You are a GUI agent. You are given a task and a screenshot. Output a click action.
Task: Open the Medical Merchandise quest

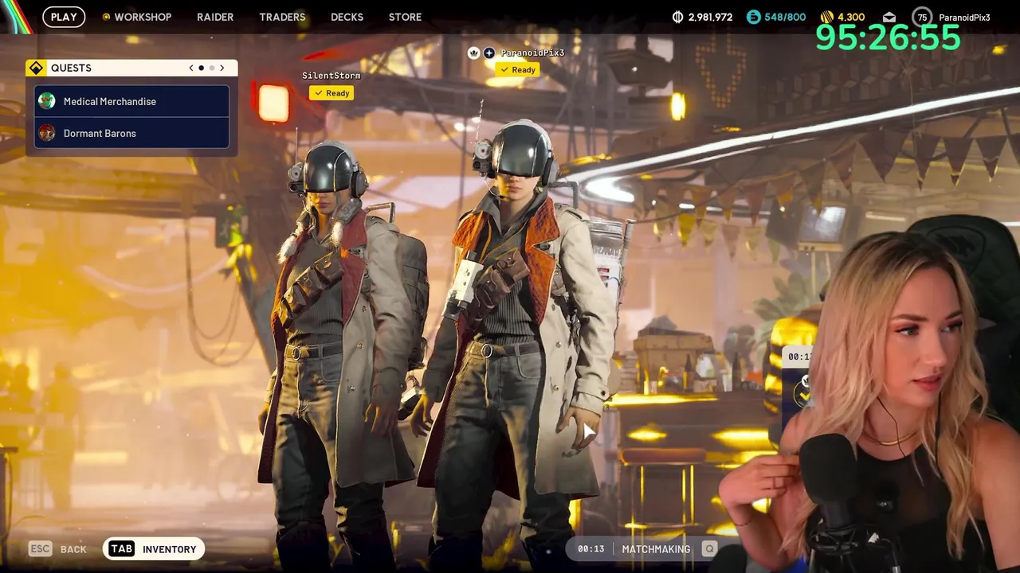131,101
